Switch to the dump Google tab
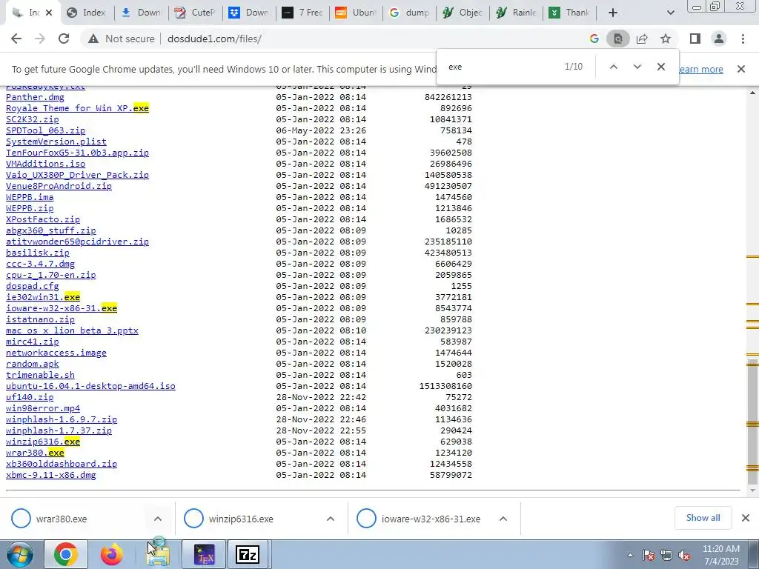Image resolution: width=759 pixels, height=569 pixels. pyautogui.click(x=409, y=13)
